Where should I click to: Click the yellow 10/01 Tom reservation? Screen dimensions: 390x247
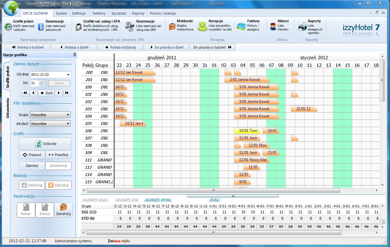(x=247, y=131)
